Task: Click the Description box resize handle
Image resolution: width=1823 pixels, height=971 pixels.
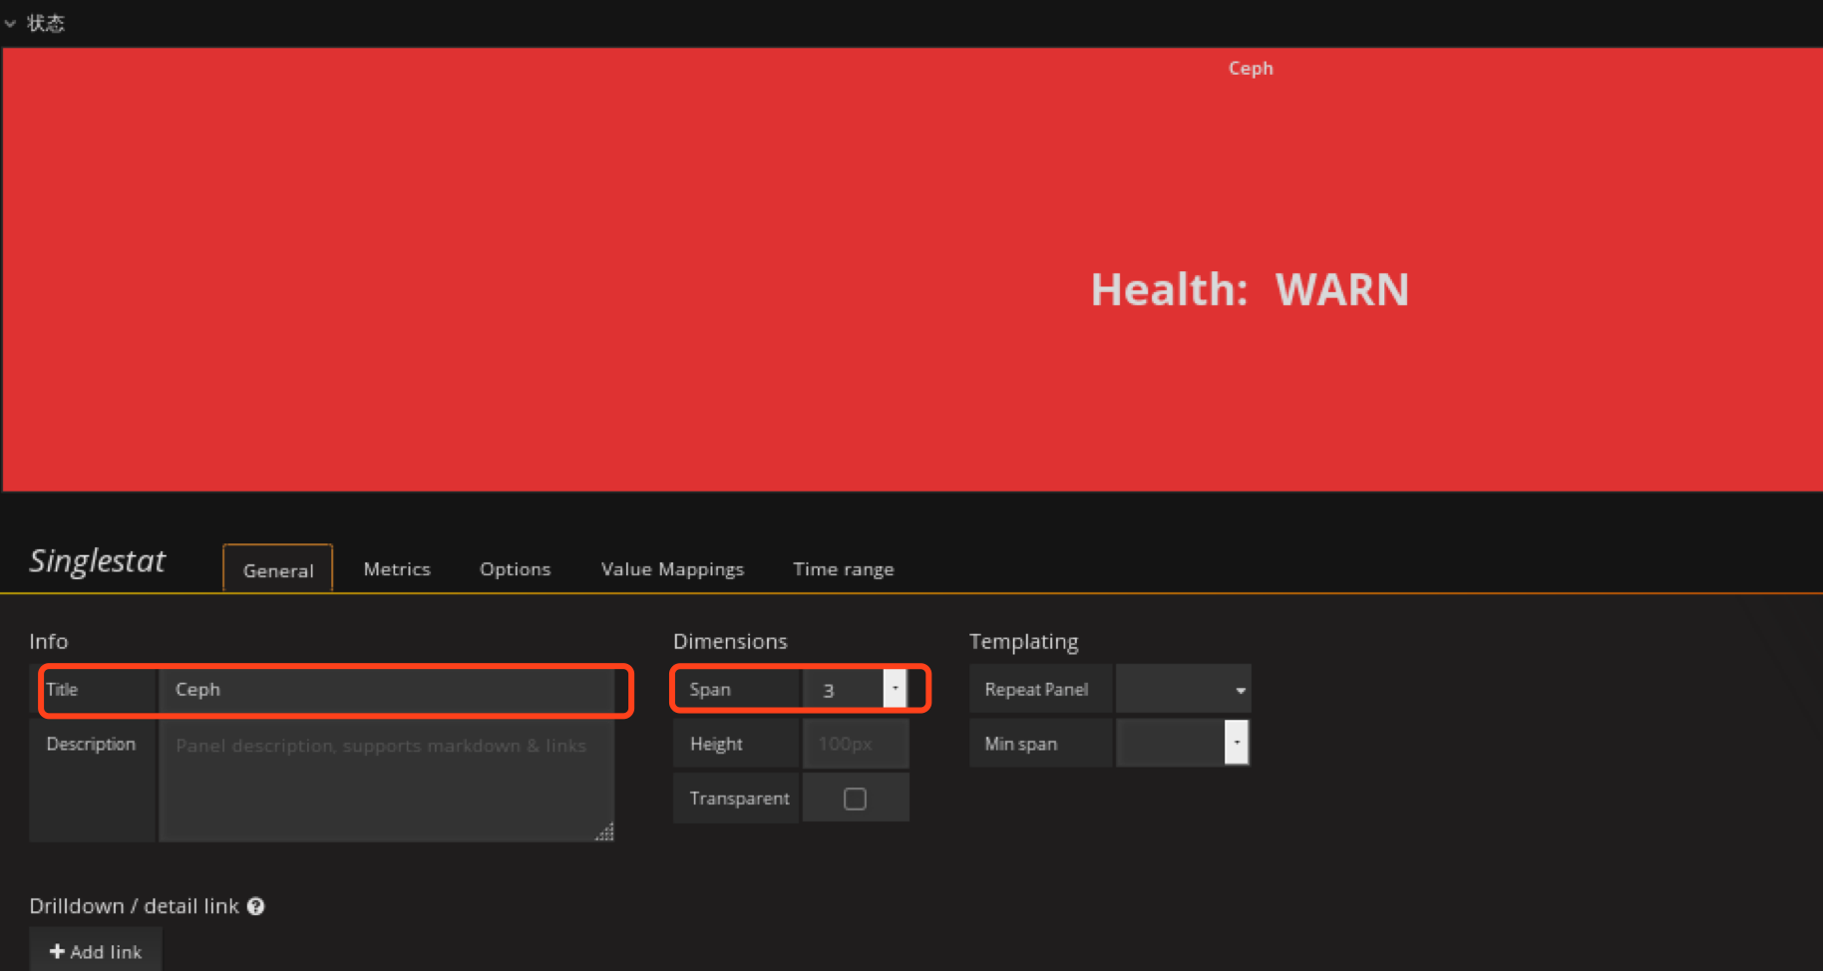Action: (x=604, y=832)
